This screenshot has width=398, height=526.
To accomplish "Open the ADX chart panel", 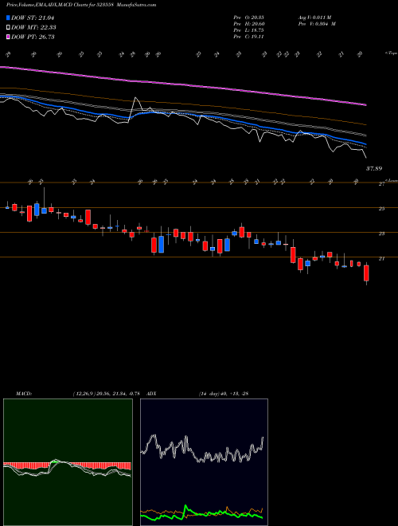I will click(x=204, y=462).
